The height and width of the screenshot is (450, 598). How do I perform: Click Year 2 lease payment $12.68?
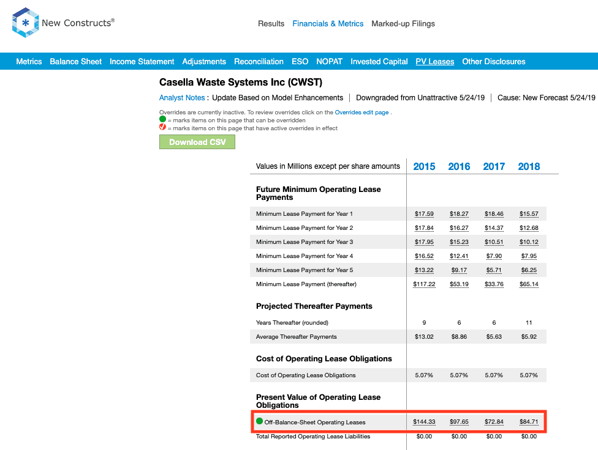coord(529,228)
